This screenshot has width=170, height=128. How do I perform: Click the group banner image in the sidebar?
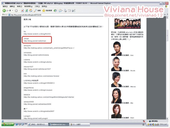(x=127, y=23)
